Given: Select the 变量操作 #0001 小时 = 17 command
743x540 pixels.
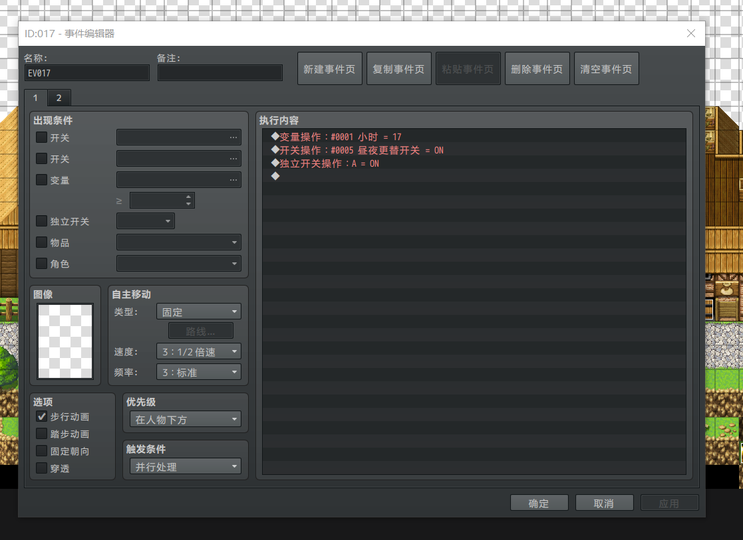Looking at the screenshot, I should pos(474,137).
